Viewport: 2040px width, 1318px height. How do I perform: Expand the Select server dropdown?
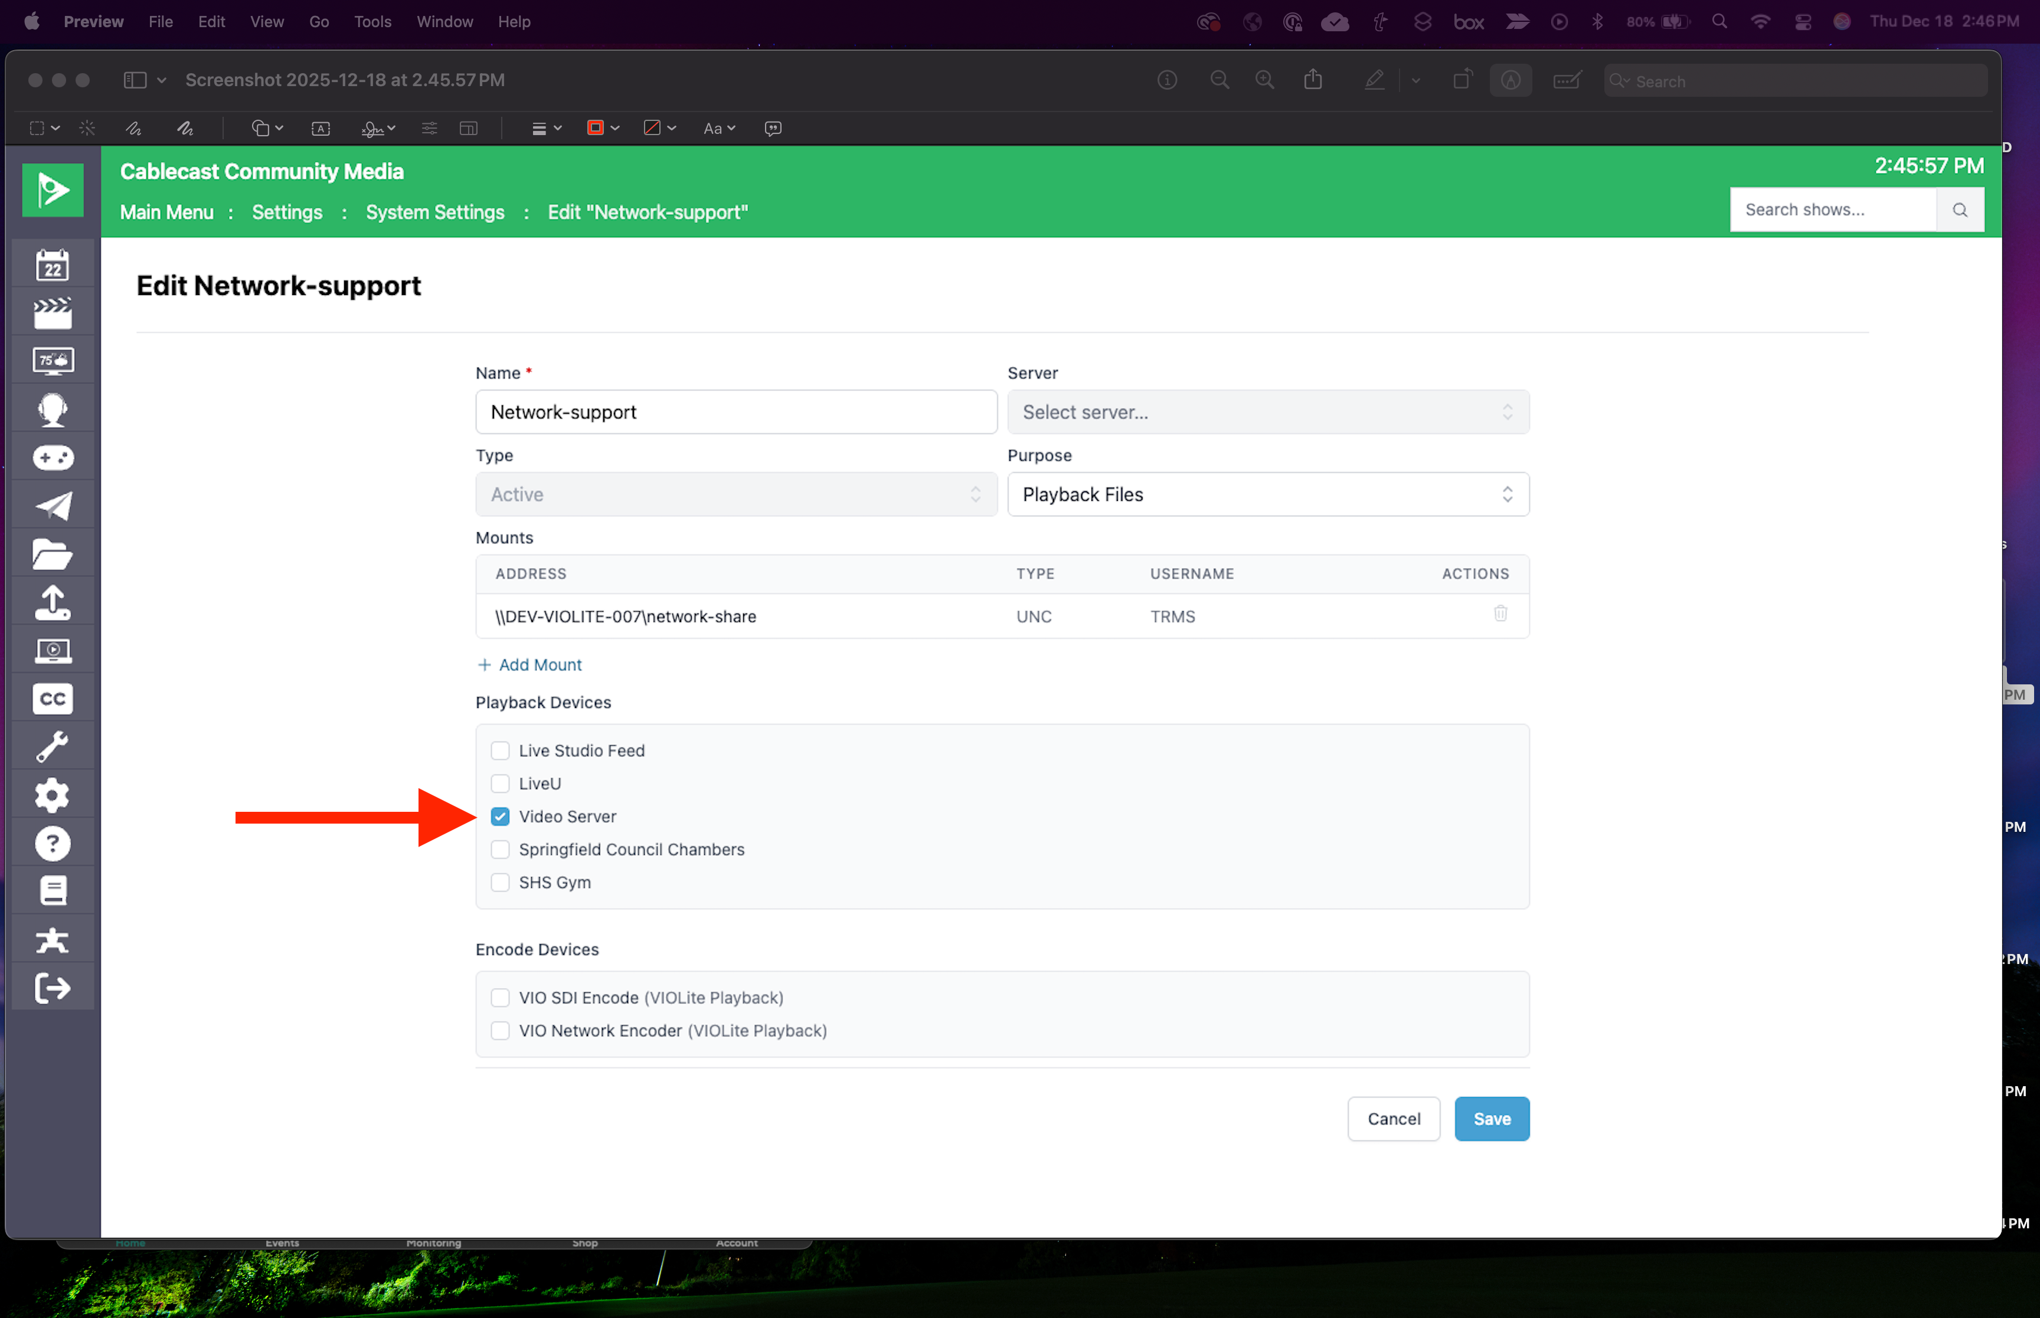tap(1267, 412)
